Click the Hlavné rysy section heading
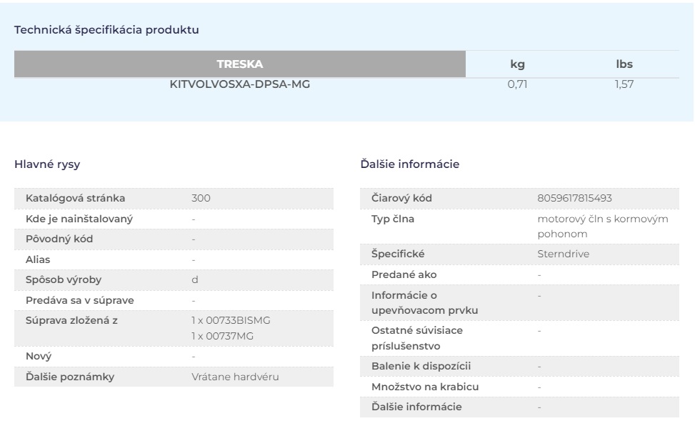Screen dimensions: 695x426 47,164
